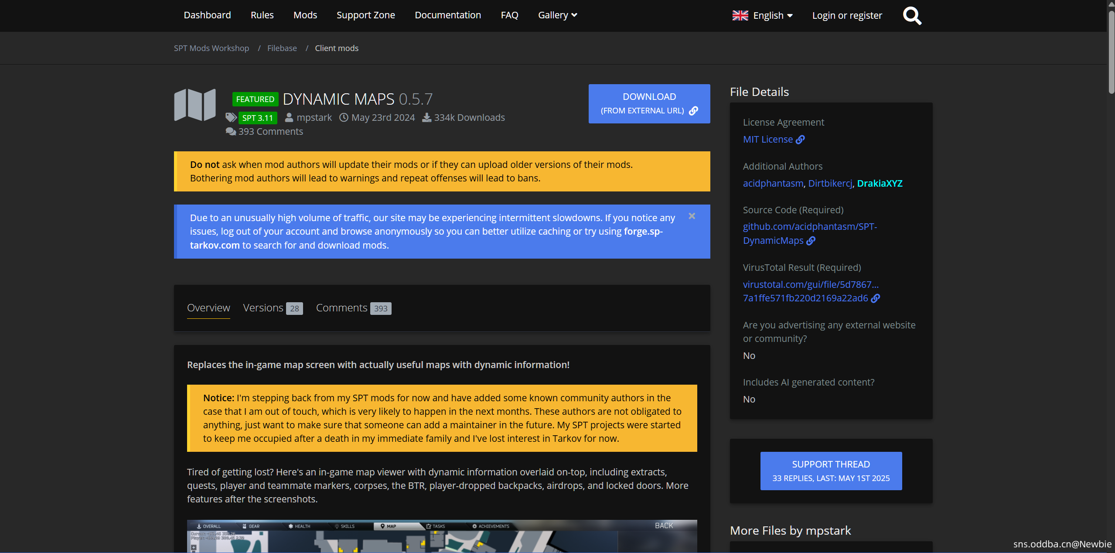Switch to the Overview tab
Viewport: 1115px width, 553px height.
pyautogui.click(x=208, y=308)
